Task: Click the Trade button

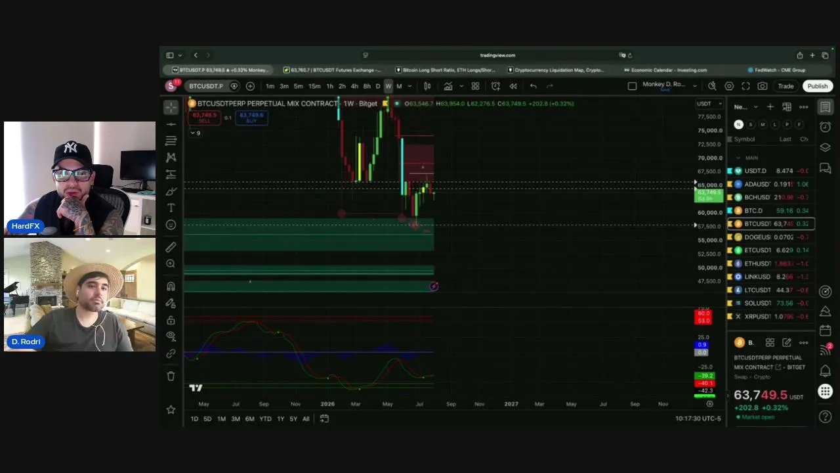Action: pyautogui.click(x=786, y=86)
